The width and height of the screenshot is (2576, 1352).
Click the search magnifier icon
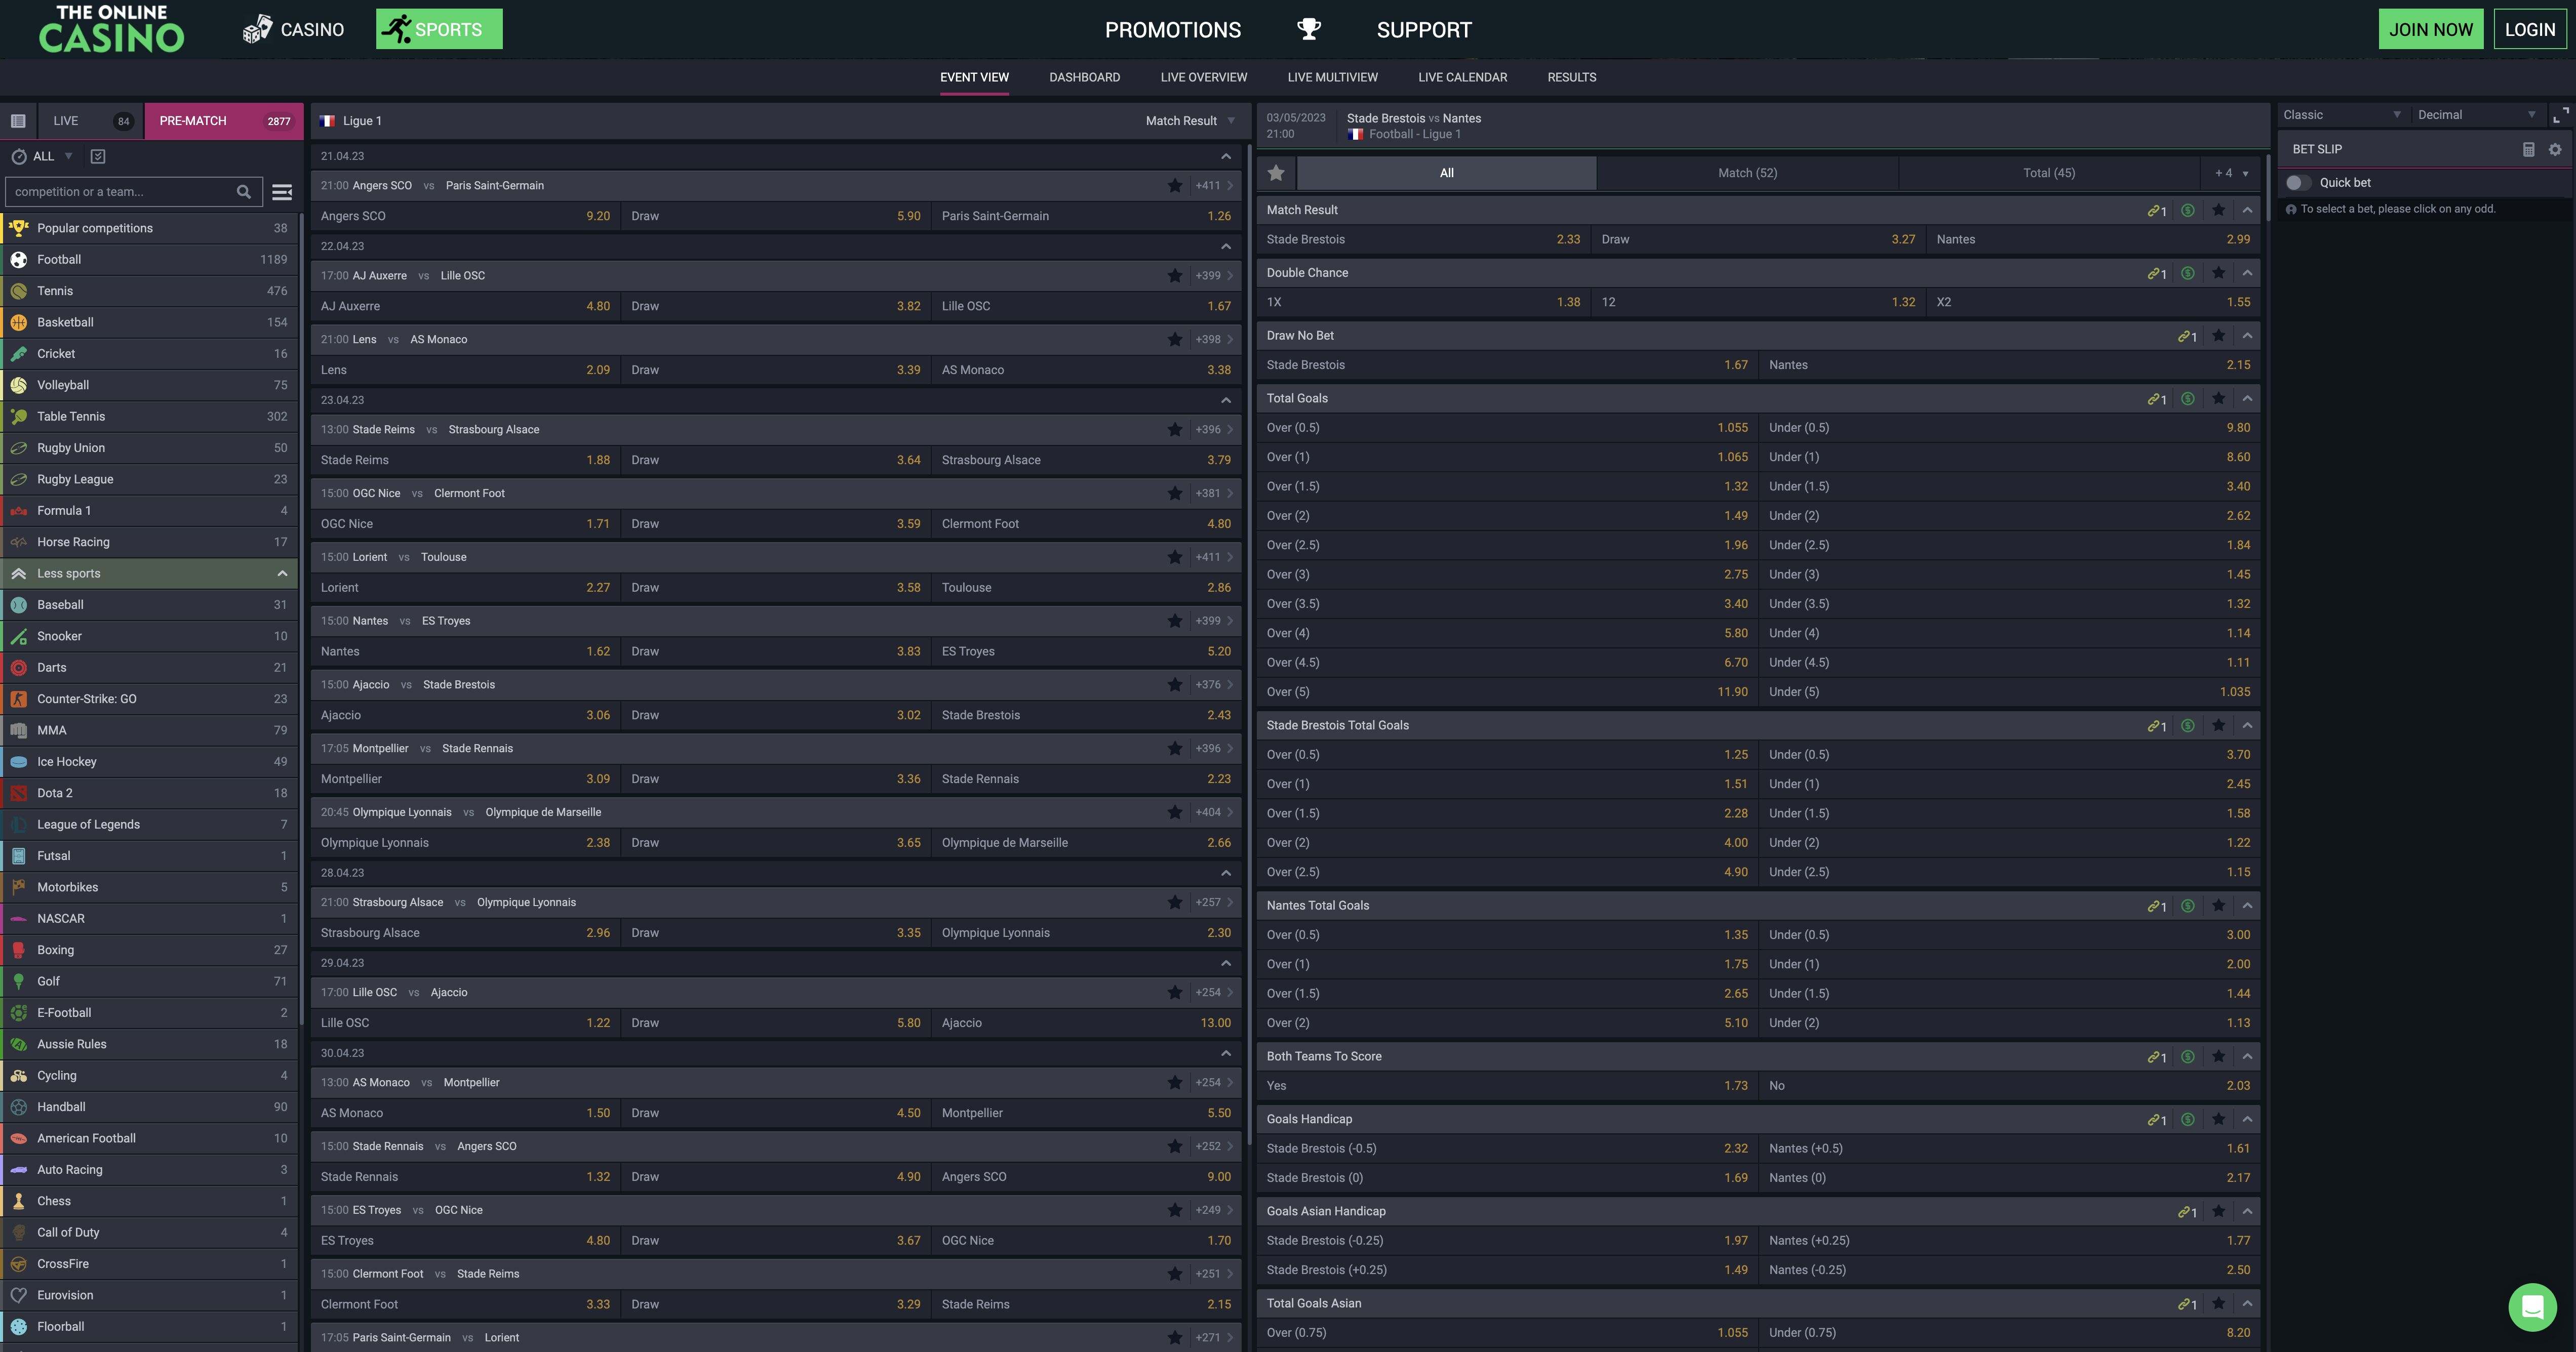243,192
